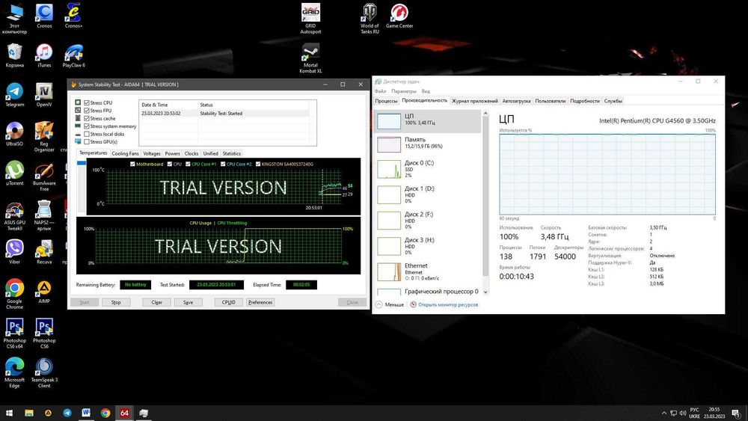Open the ASUS GPU Tweak II shortcut

(x=14, y=215)
